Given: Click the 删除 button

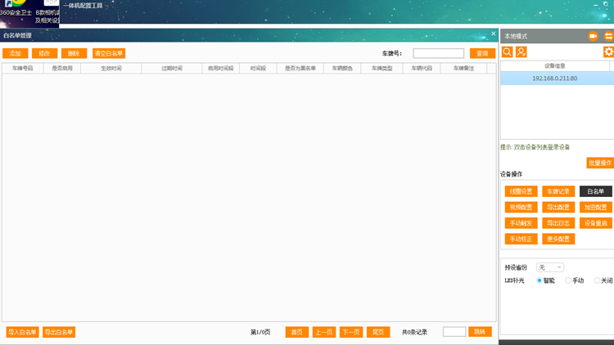Looking at the screenshot, I should (x=74, y=53).
